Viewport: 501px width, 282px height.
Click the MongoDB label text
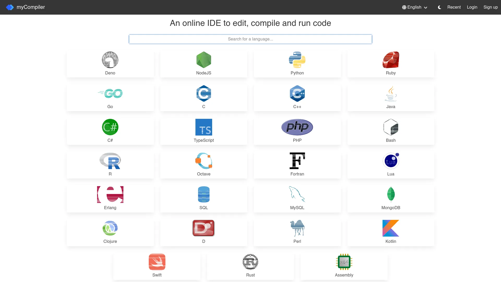tap(391, 208)
